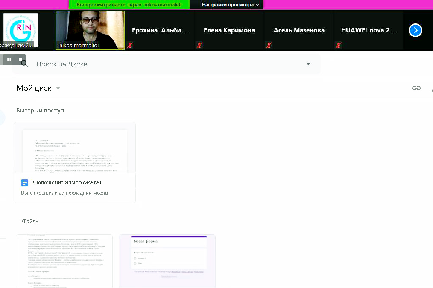The height and width of the screenshot is (288, 433).
Task: Select nikos marmalidi video tile
Action: click(x=90, y=30)
